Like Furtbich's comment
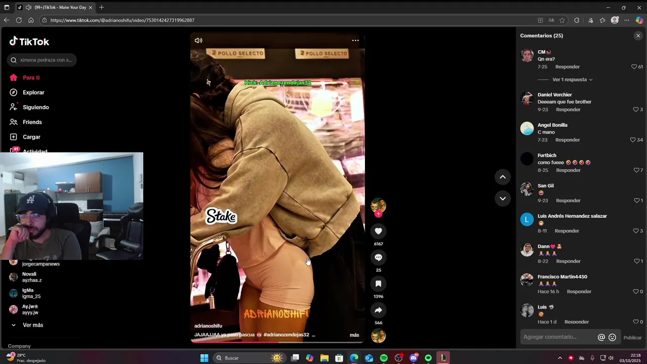This screenshot has width=647, height=364. coord(636,170)
